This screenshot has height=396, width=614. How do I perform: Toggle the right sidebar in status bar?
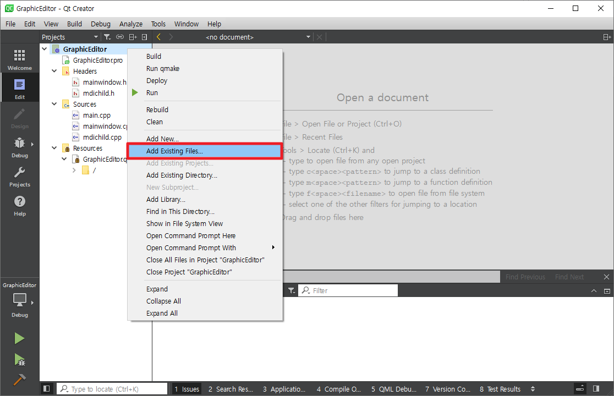[596, 388]
